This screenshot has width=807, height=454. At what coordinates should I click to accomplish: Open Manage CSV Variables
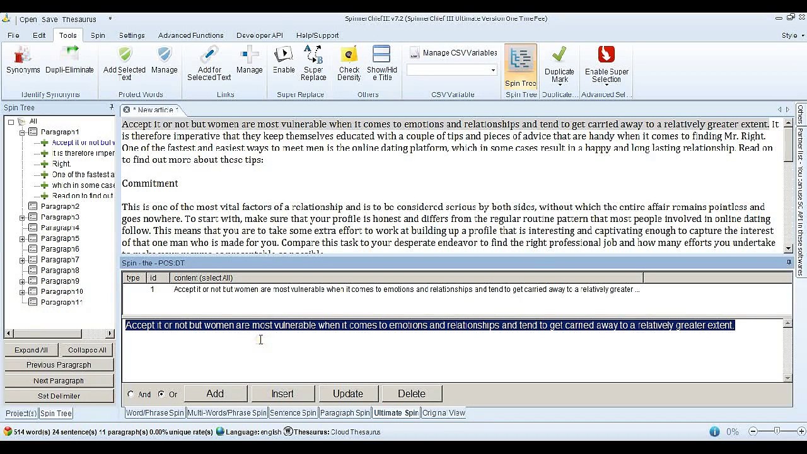point(453,53)
